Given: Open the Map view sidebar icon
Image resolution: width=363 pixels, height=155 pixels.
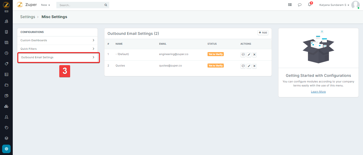Looking at the screenshot, I should 6,42.
